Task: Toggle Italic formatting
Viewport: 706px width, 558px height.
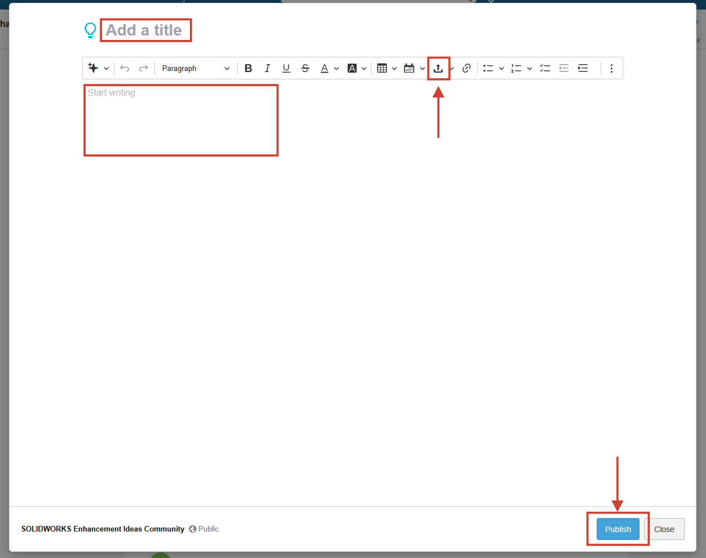Action: [x=268, y=68]
